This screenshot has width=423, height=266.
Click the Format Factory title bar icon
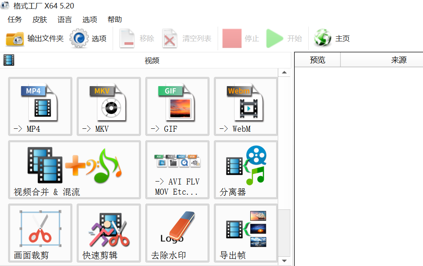pos(5,5)
